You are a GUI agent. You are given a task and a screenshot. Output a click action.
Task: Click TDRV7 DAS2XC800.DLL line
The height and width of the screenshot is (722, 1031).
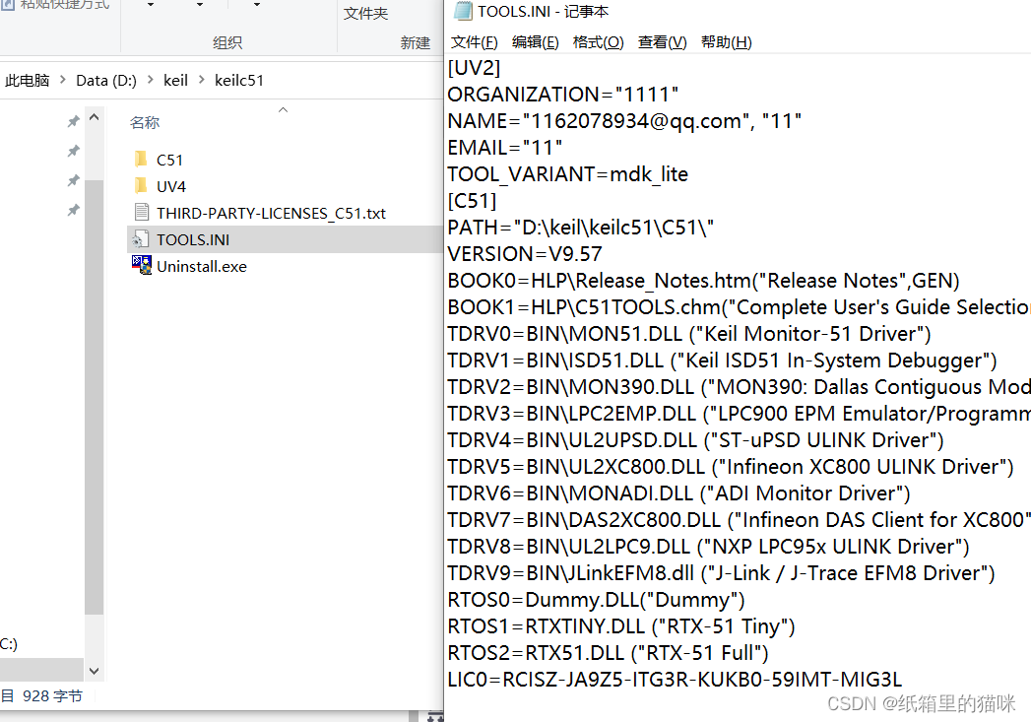740,520
